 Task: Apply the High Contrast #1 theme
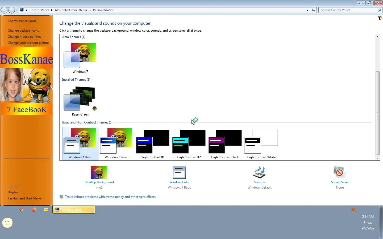pos(153,143)
